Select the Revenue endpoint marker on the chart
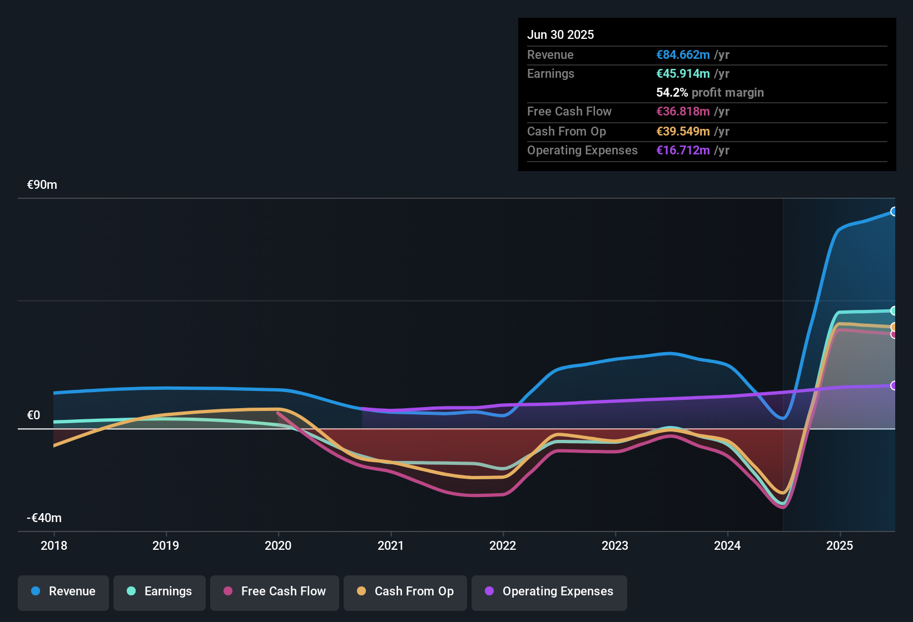This screenshot has height=622, width=913. 894,211
